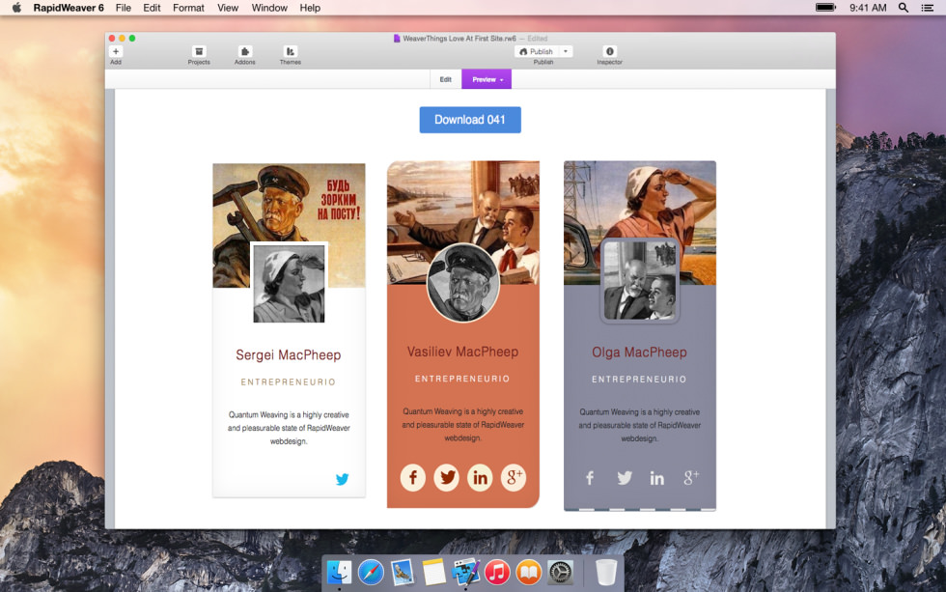
Task: Click Sergei MacPheep square profile photo
Action: click(289, 284)
